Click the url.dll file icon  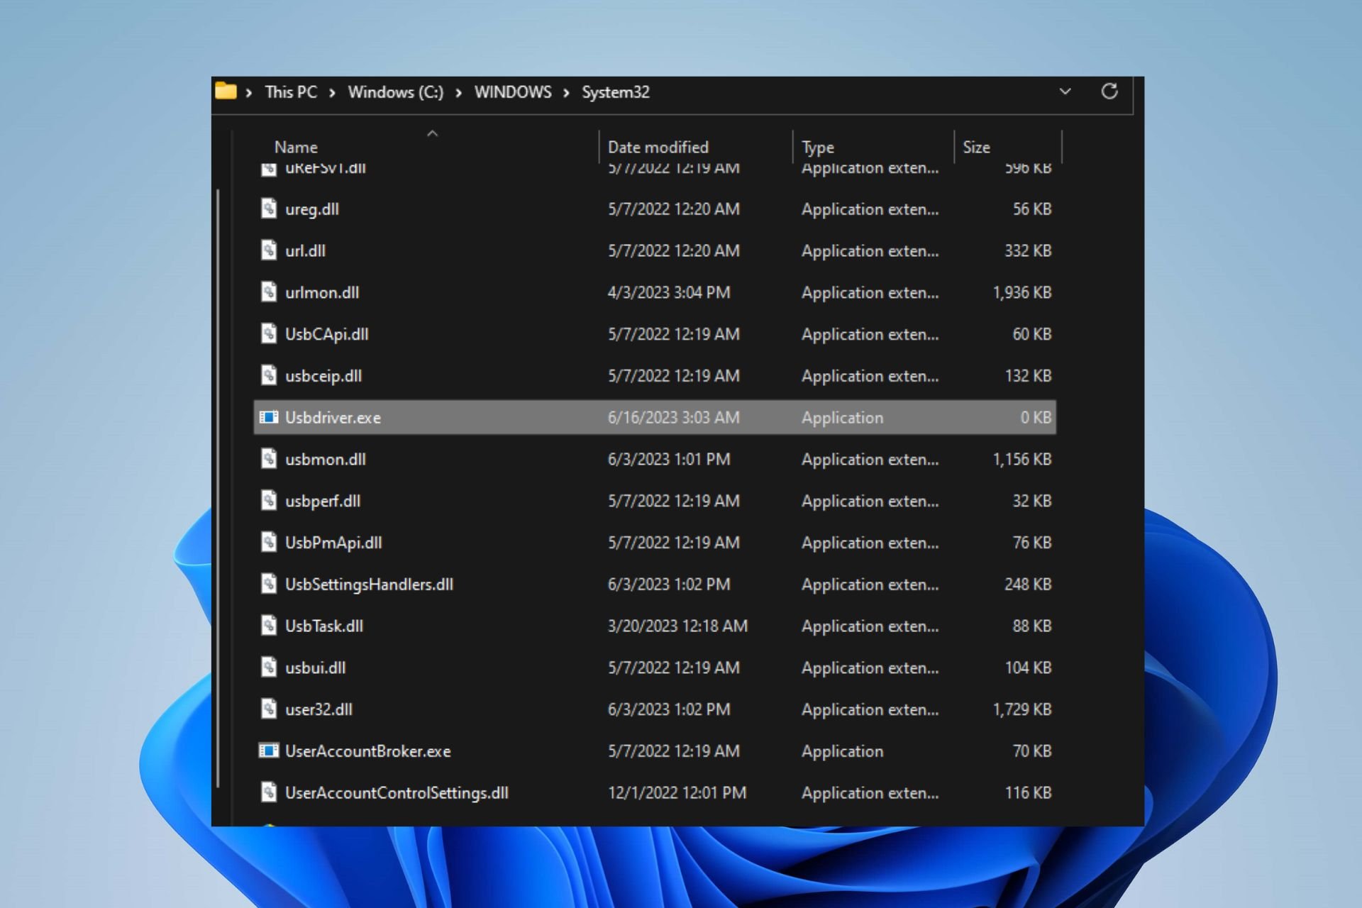[x=268, y=250]
